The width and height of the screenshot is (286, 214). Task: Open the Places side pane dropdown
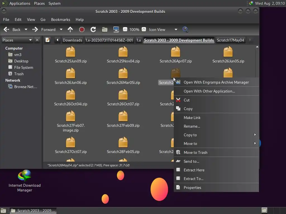click(17, 40)
